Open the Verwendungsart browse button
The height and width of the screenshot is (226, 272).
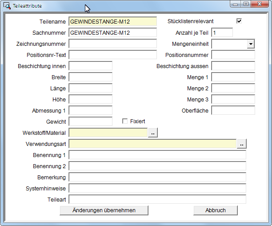[242, 144]
